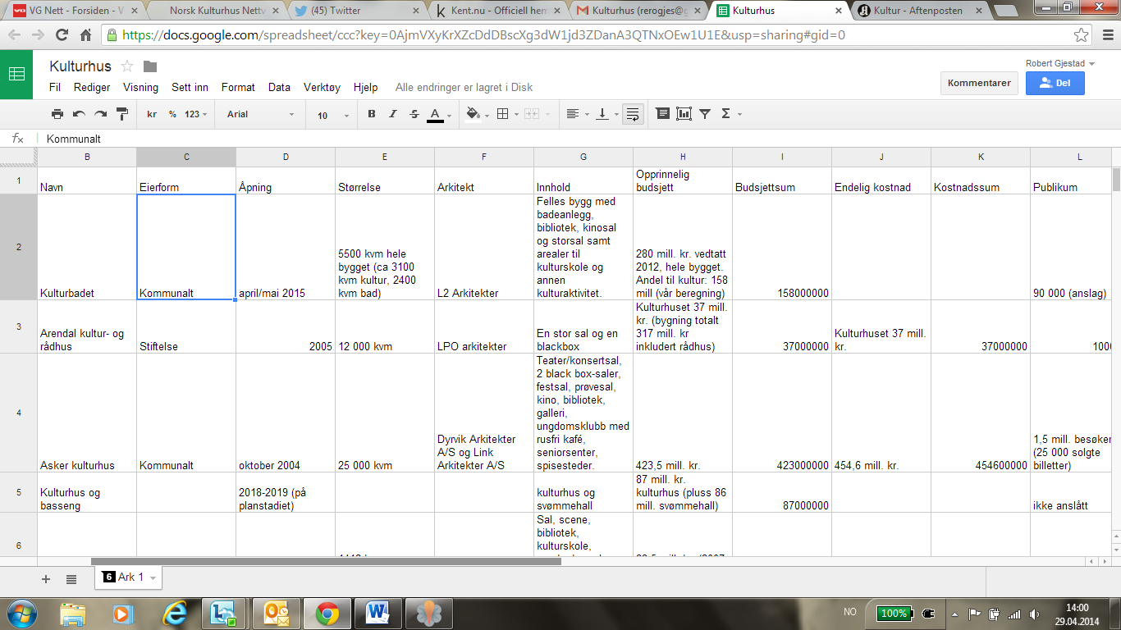Insert a comment using the toolbar icon
Image resolution: width=1121 pixels, height=630 pixels.
coord(663,114)
